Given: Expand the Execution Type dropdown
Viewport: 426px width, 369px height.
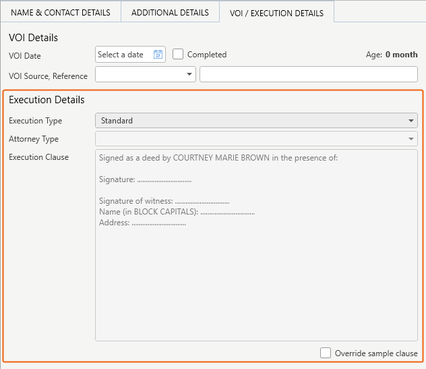Looking at the screenshot, I should coord(256,121).
